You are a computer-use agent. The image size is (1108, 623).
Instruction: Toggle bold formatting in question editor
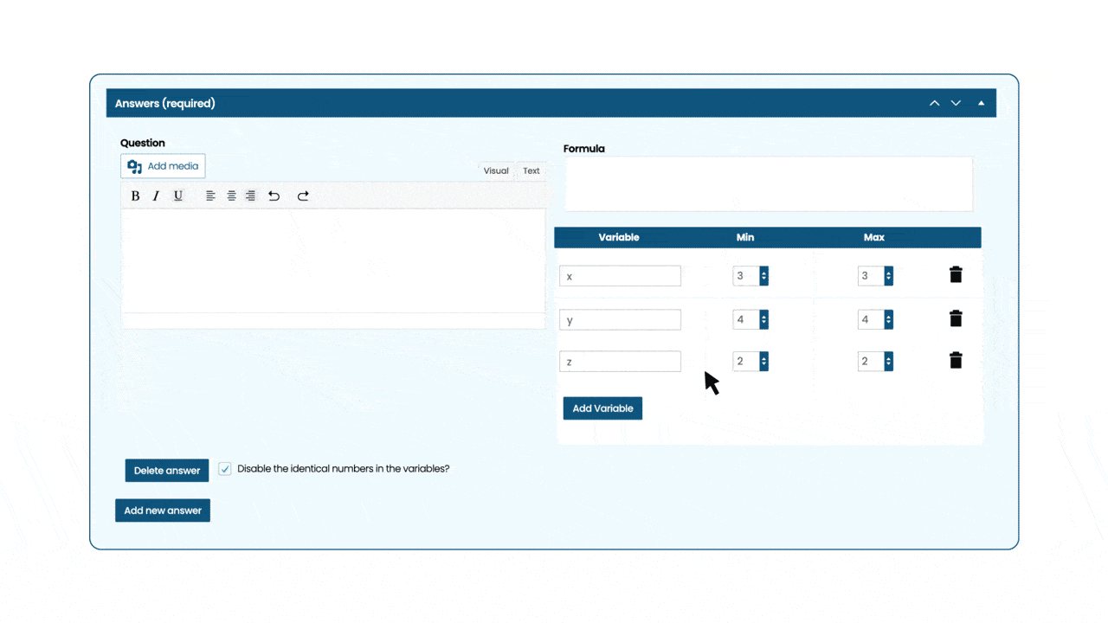(x=135, y=196)
